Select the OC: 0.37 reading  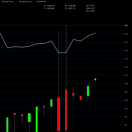tap(90, 6)
